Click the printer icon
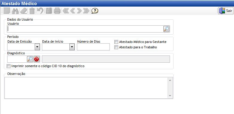Screen dimensions: 234x114 click(x=57, y=11)
